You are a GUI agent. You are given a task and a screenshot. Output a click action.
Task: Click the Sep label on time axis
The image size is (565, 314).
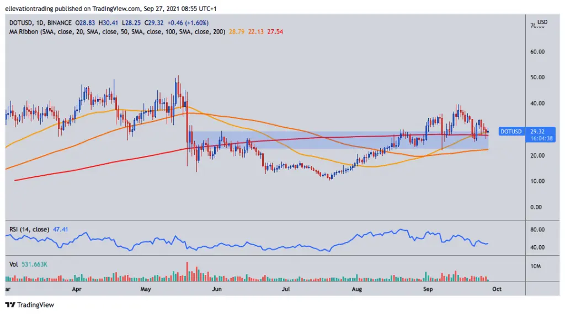(428, 289)
